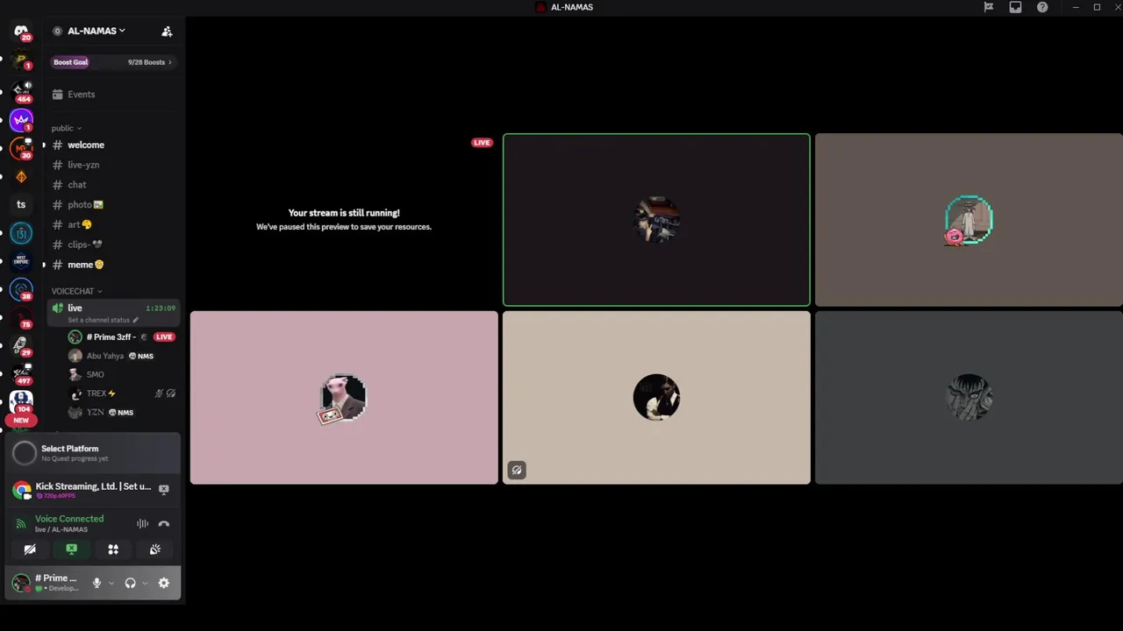Screen dimensions: 1123x631
Task: Click the flag icon in title bar
Action: pos(989,7)
